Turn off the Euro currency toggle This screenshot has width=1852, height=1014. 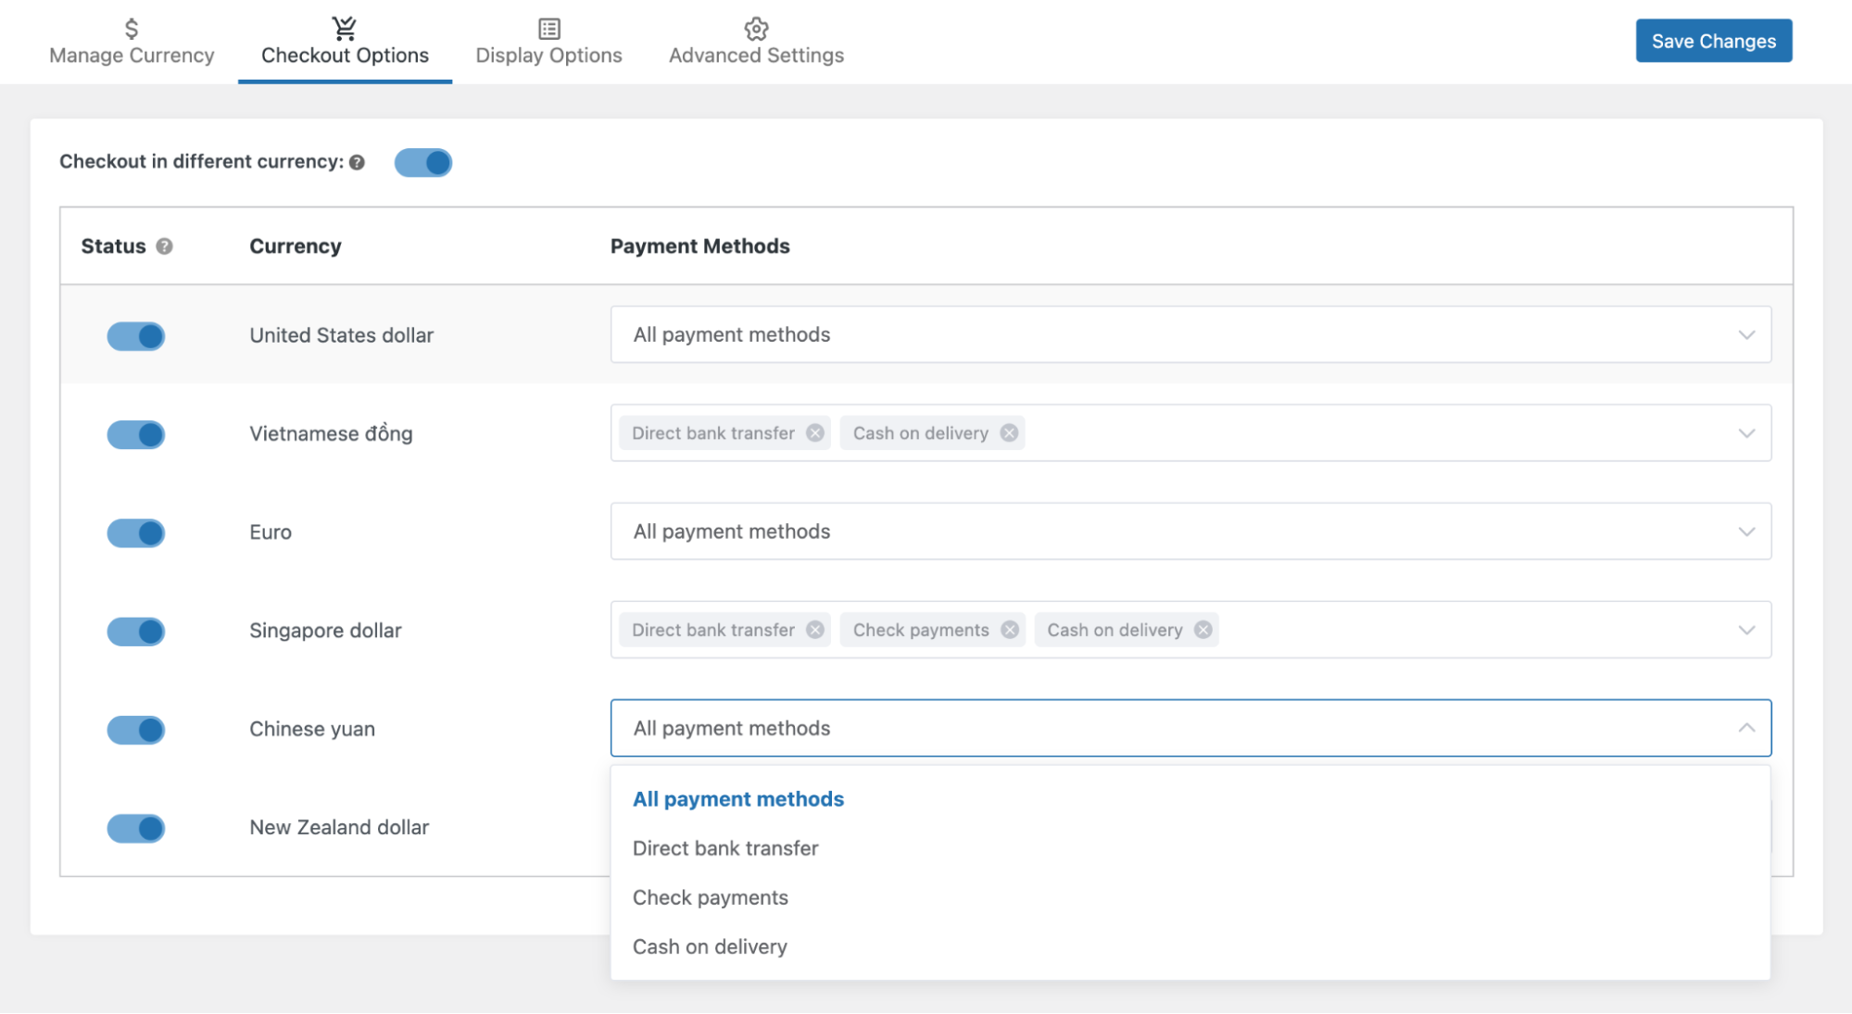tap(135, 532)
